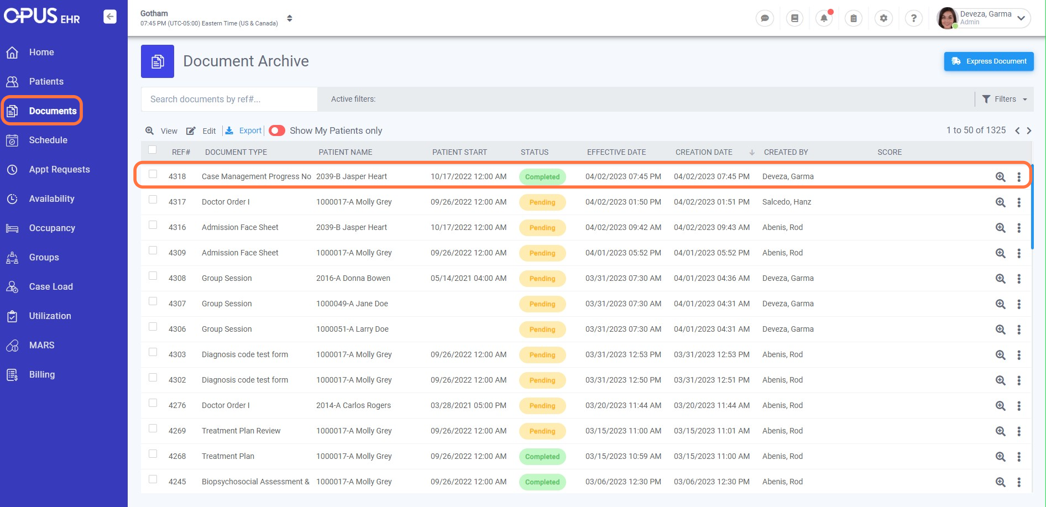Viewport: 1046px width, 507px height.
Task: Sort by the Status column header
Action: [535, 152]
